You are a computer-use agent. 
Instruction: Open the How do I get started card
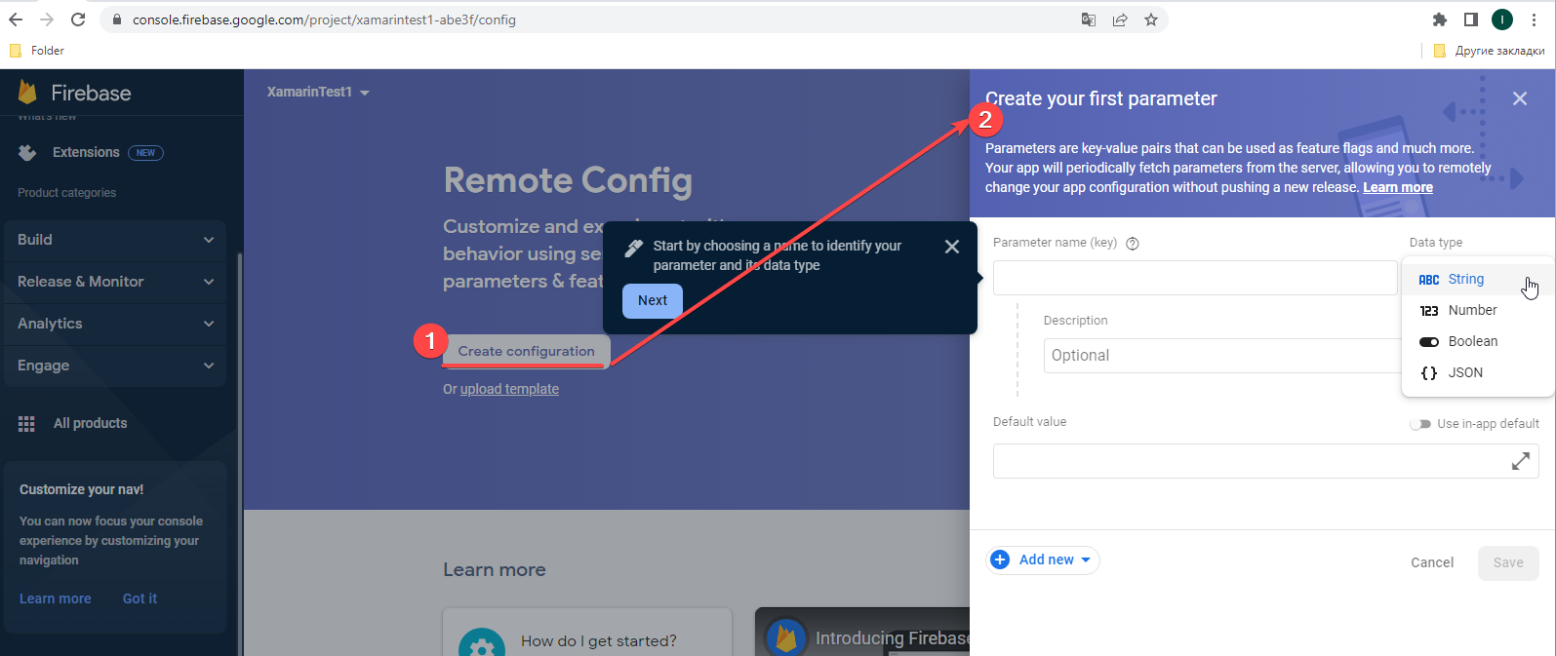coord(587,632)
